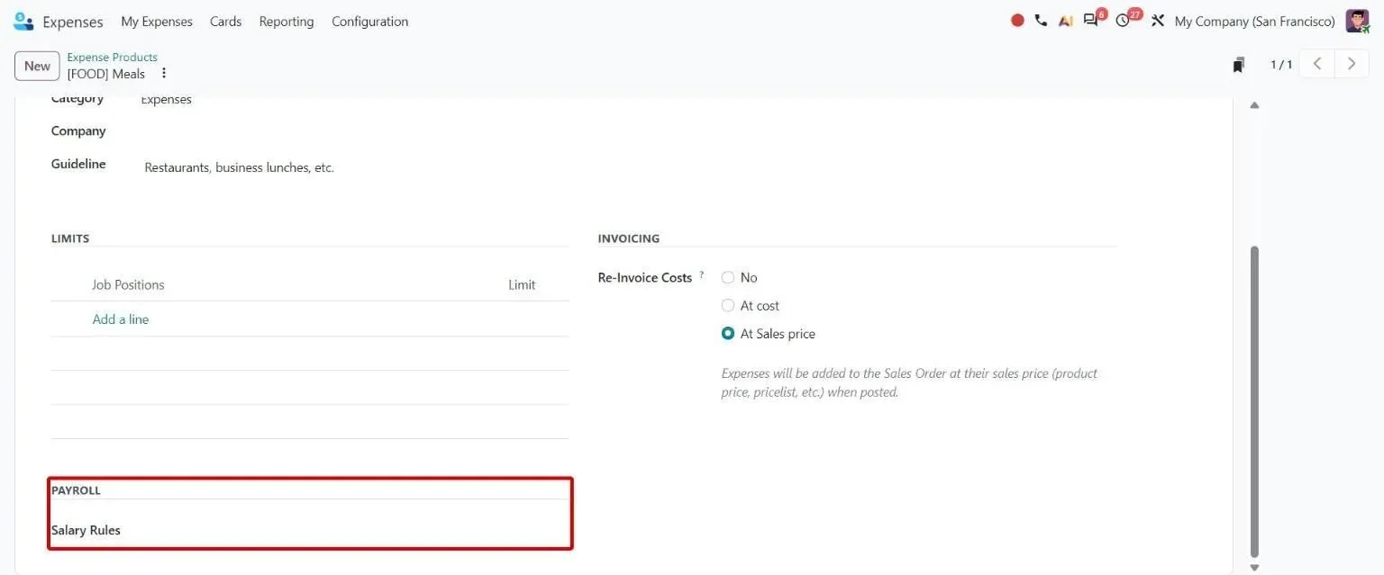Open activities clock icon with 27 badge
The width and height of the screenshot is (1384, 575).
[1123, 21]
